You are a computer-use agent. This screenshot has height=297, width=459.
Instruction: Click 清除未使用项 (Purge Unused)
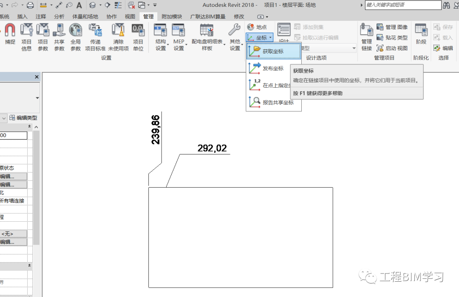point(119,37)
